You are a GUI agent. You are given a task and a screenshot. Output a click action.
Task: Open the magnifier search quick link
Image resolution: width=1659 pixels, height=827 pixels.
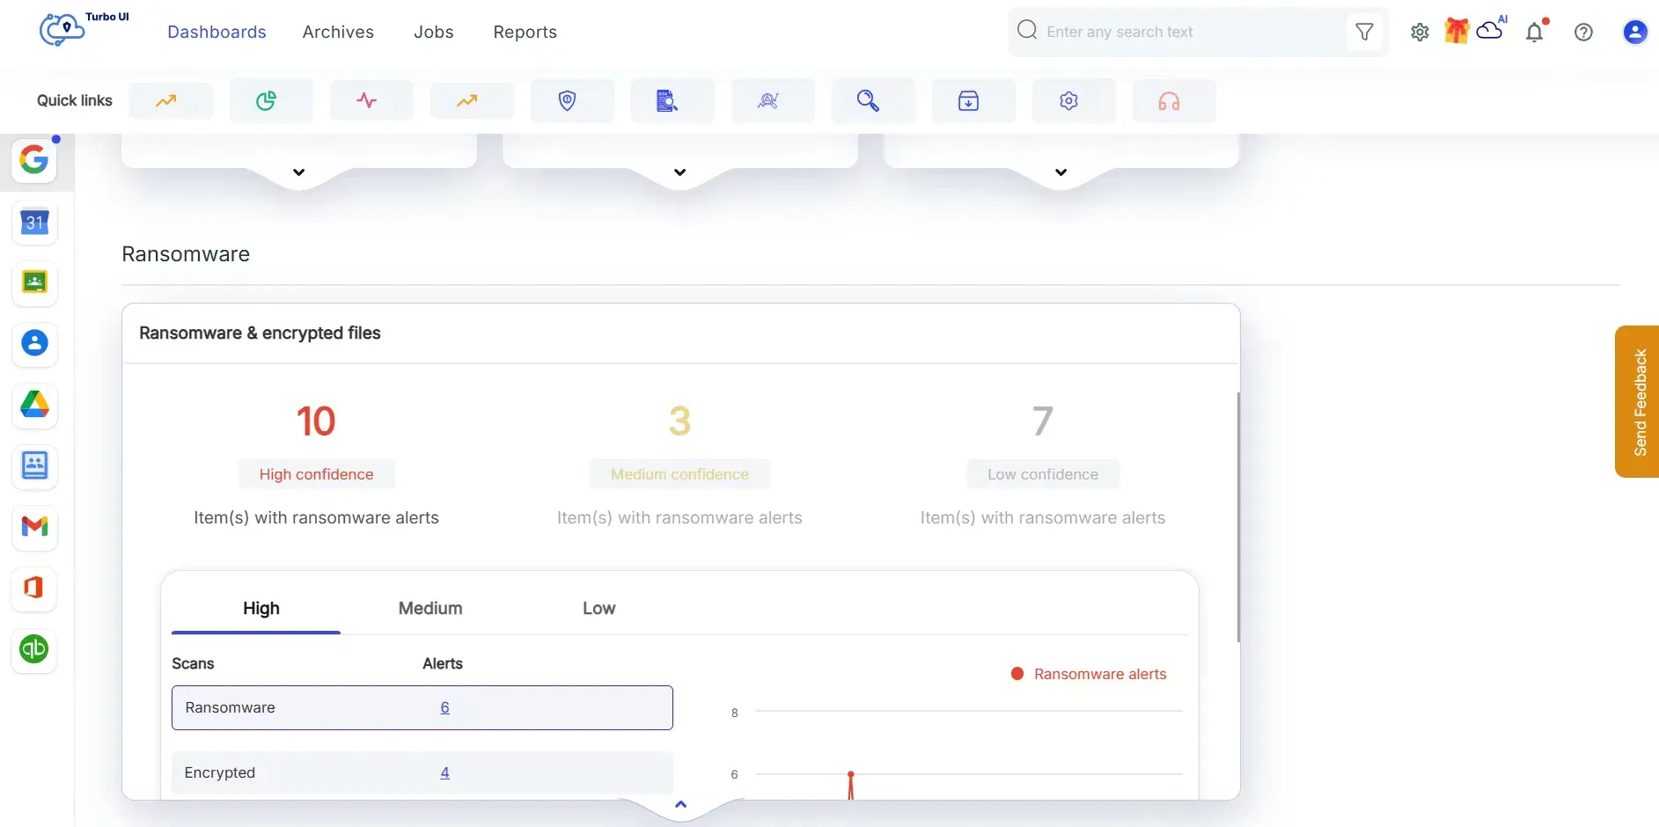(x=873, y=100)
